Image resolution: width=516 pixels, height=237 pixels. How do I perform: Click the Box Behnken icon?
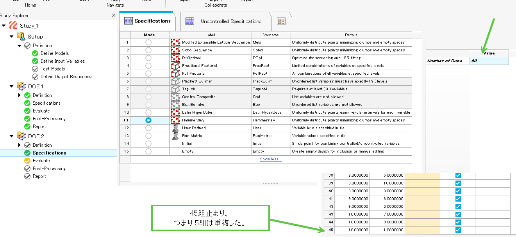175,105
